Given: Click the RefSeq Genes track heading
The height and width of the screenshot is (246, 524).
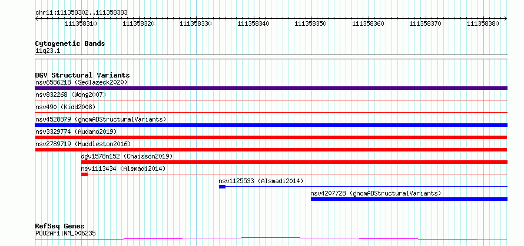Looking at the screenshot, I should click(59, 227).
